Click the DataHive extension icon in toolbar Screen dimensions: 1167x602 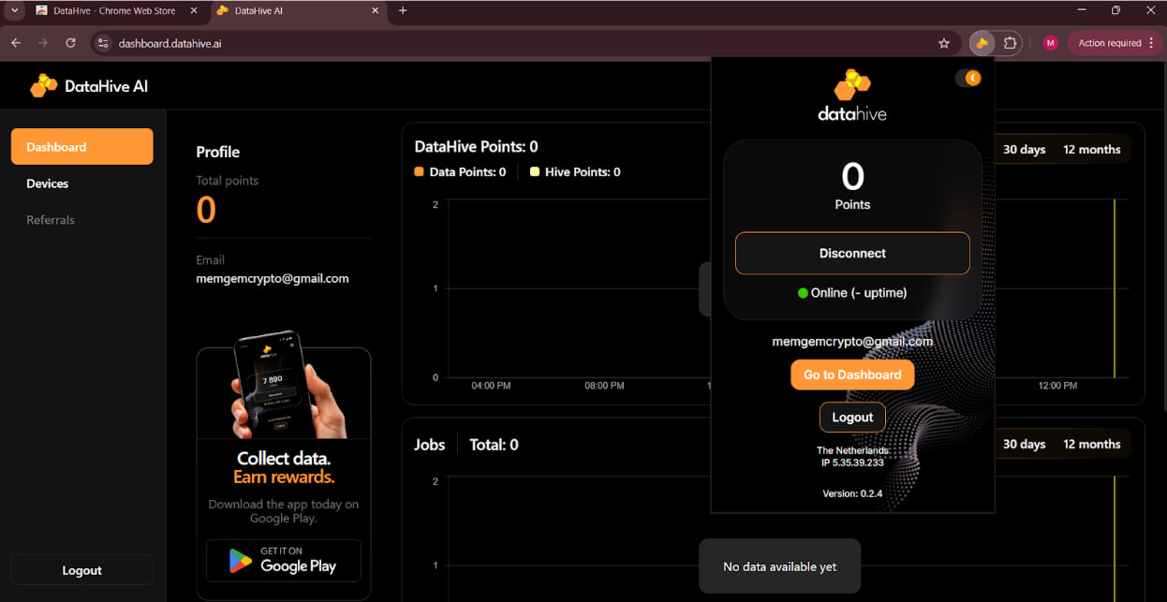click(x=982, y=43)
